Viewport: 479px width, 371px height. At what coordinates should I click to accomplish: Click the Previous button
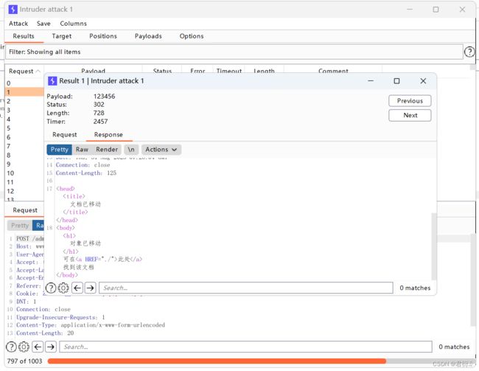pos(410,100)
